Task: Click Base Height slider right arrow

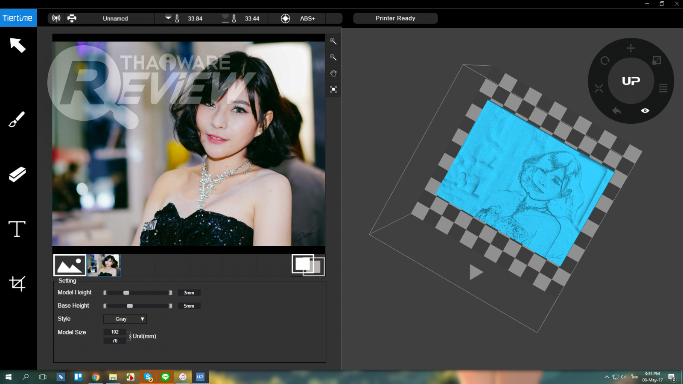Action: pyautogui.click(x=170, y=306)
